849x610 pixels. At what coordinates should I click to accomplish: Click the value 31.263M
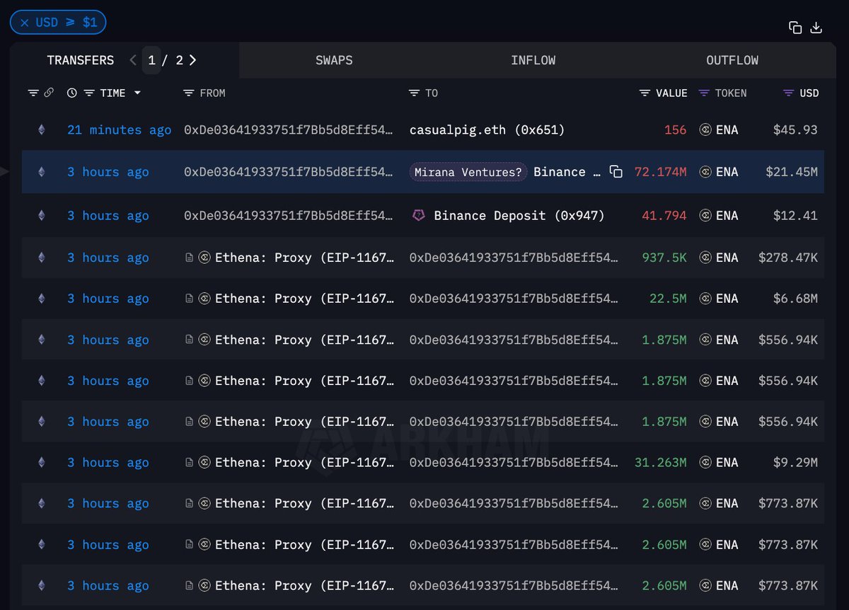(x=661, y=462)
